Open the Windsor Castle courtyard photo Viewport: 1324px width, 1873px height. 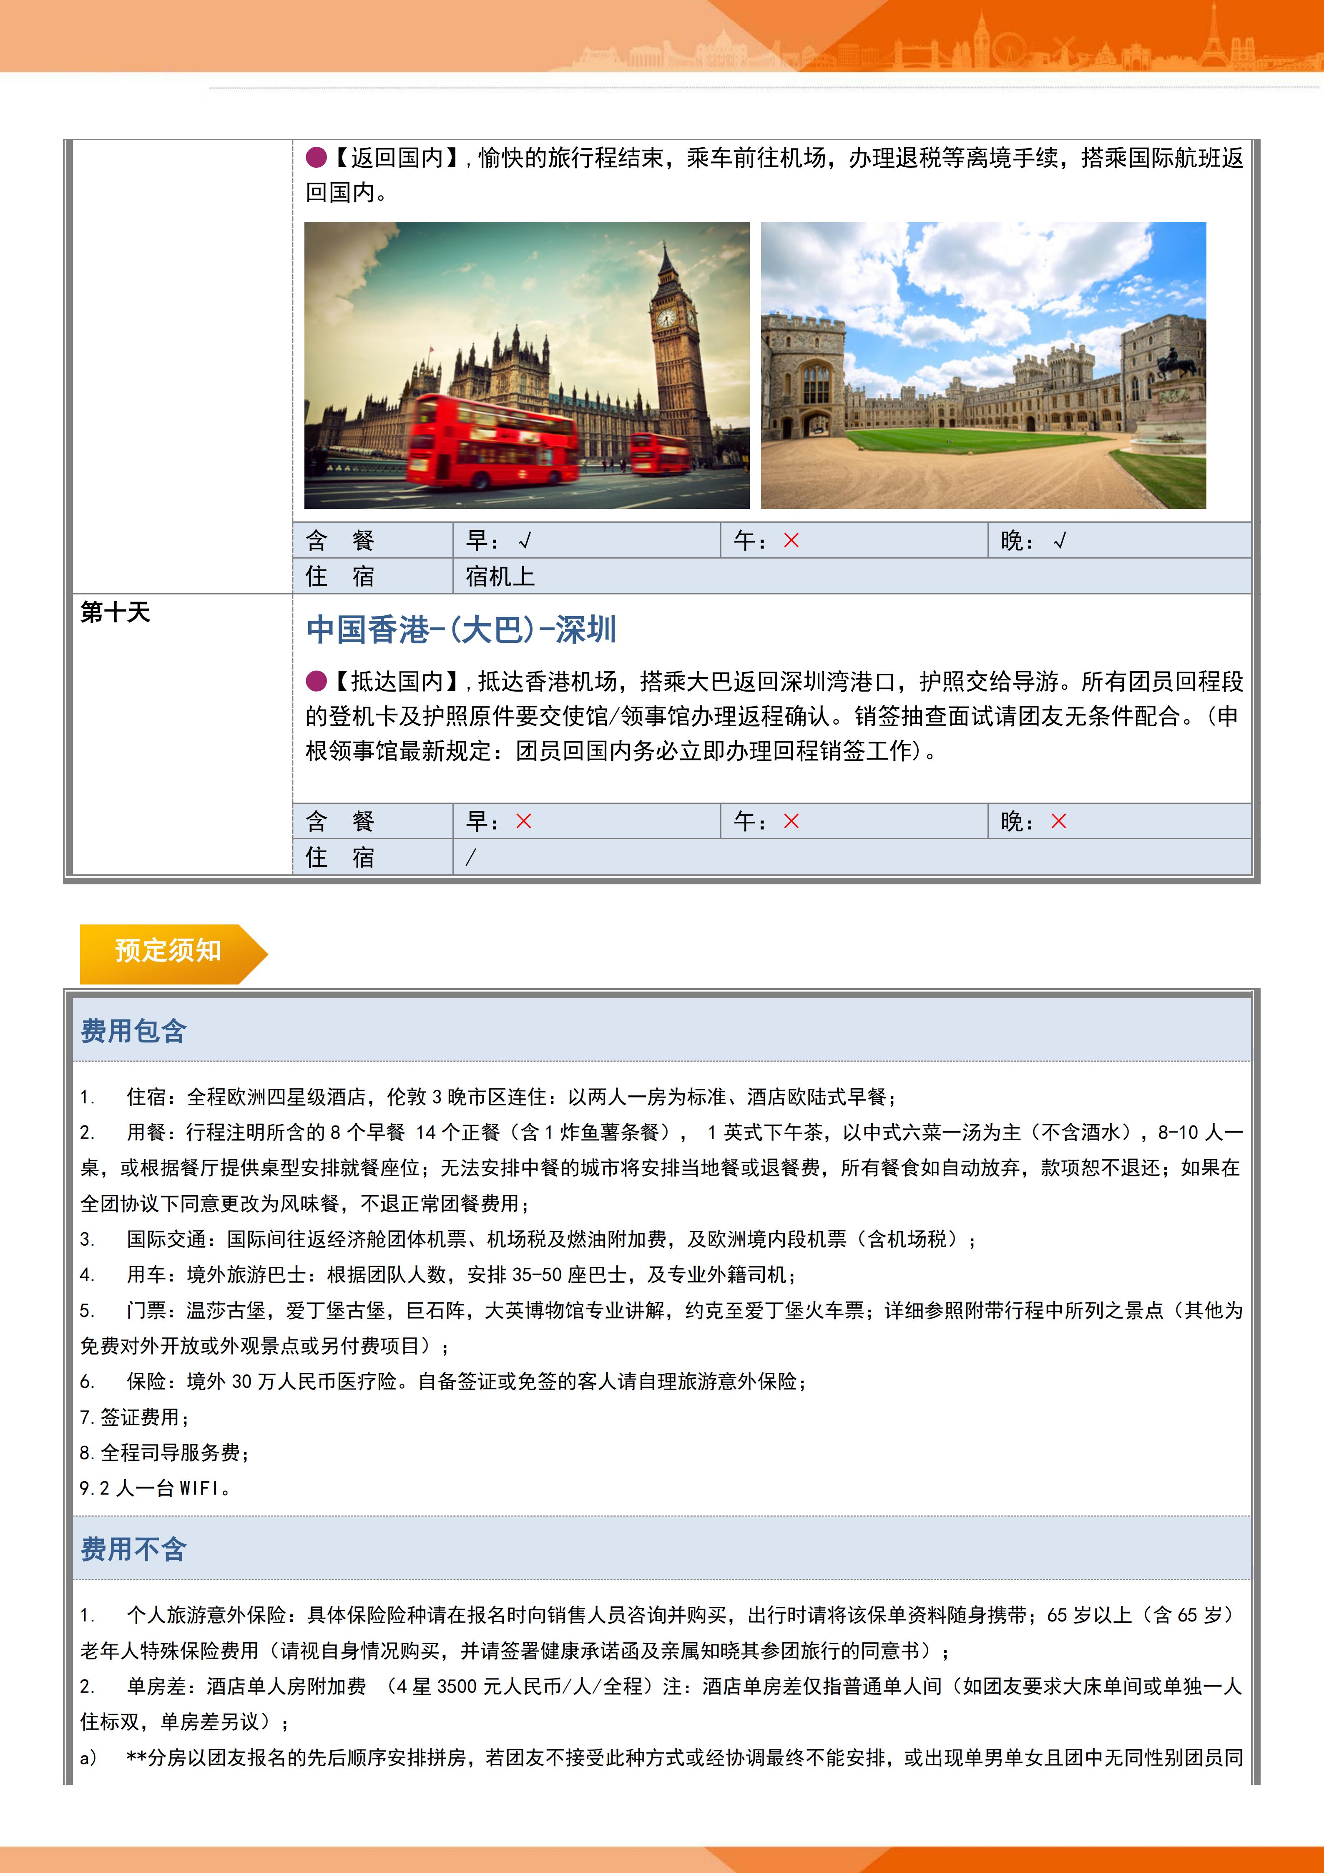point(982,365)
